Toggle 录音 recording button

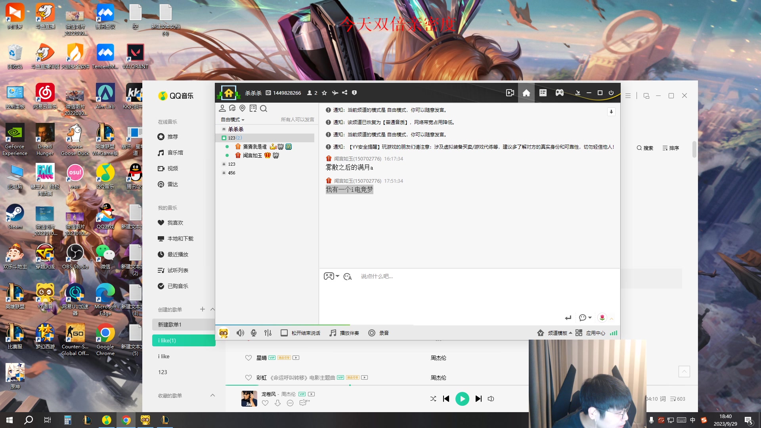(378, 333)
